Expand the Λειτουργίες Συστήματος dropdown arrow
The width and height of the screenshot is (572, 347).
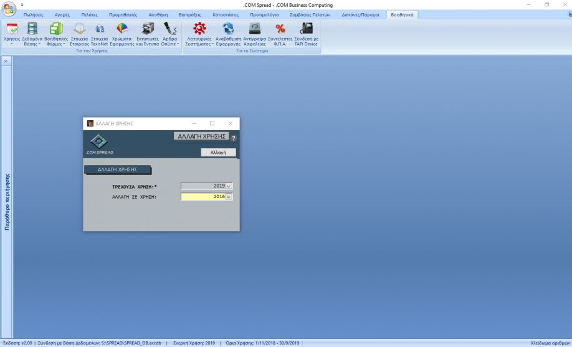(x=212, y=44)
